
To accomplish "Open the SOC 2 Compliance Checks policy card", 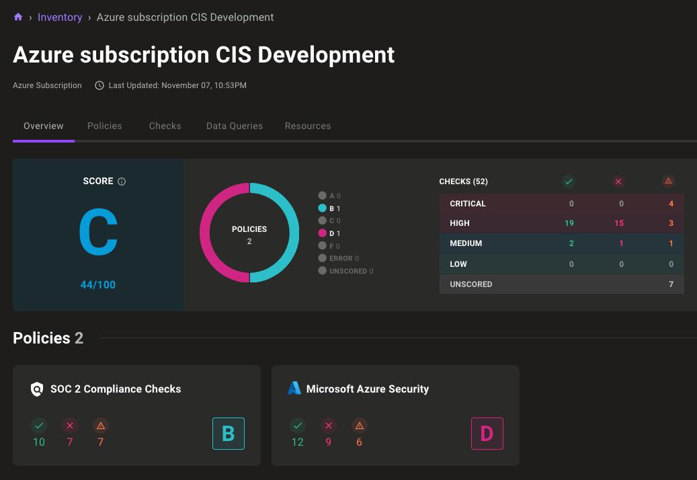I will [x=136, y=415].
